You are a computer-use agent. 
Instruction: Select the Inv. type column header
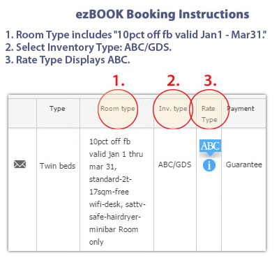point(173,109)
